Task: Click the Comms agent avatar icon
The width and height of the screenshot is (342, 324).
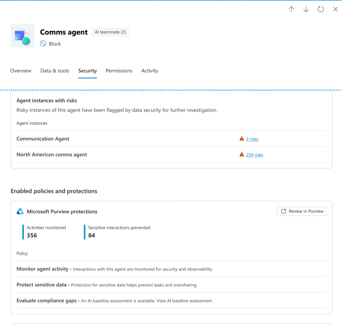Action: point(22,36)
